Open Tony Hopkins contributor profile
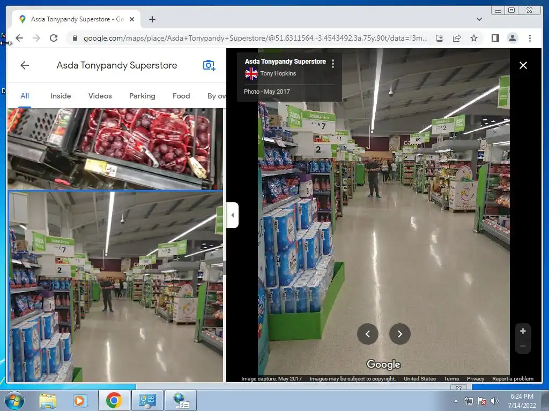 pyautogui.click(x=278, y=73)
